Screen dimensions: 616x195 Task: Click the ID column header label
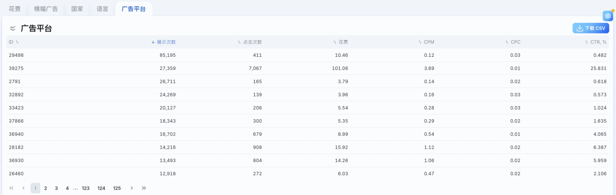[11, 42]
